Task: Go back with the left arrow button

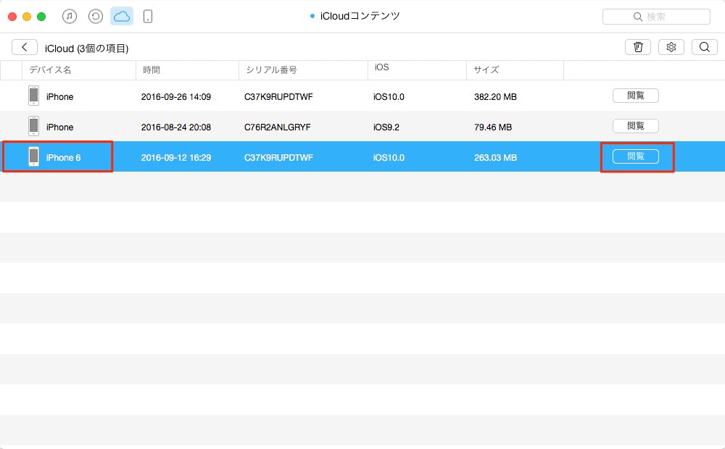Action: [x=25, y=47]
